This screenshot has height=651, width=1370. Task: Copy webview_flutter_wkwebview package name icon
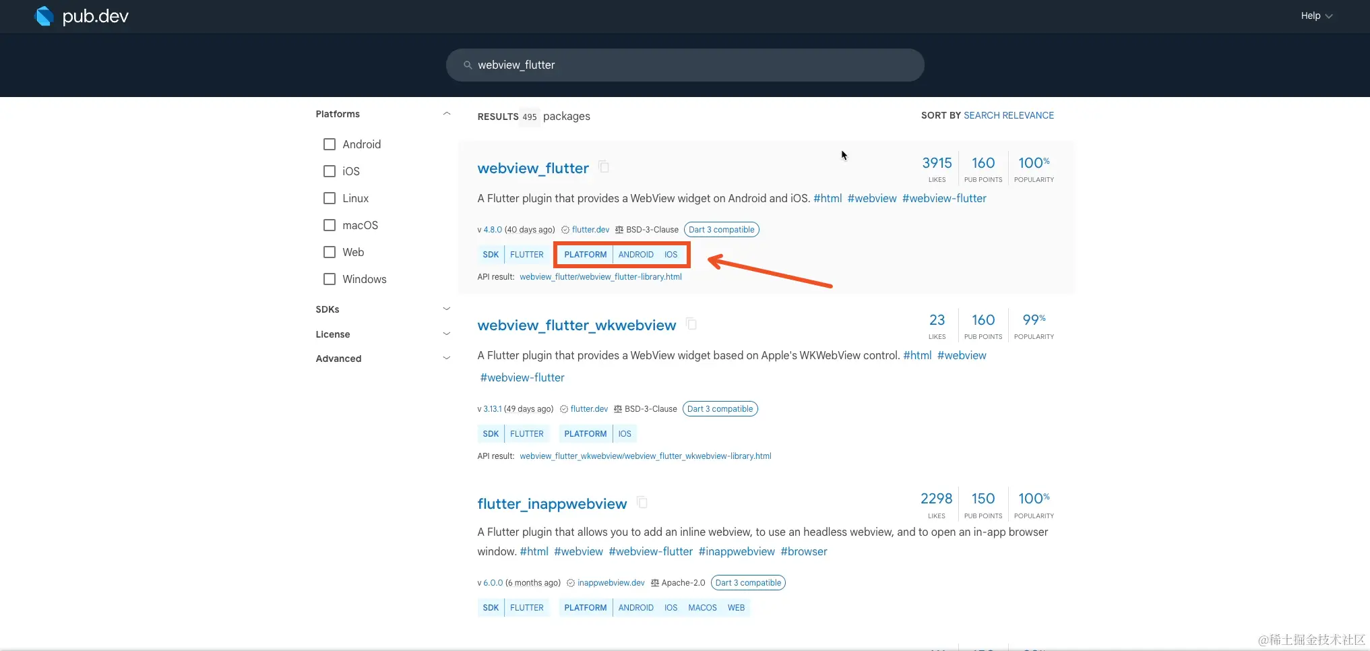point(691,323)
